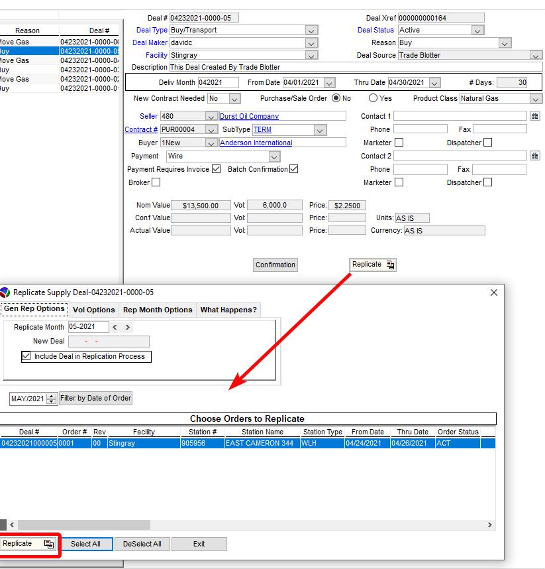
Task: Close the Replicate Supply Deal dialog
Action: [x=493, y=292]
